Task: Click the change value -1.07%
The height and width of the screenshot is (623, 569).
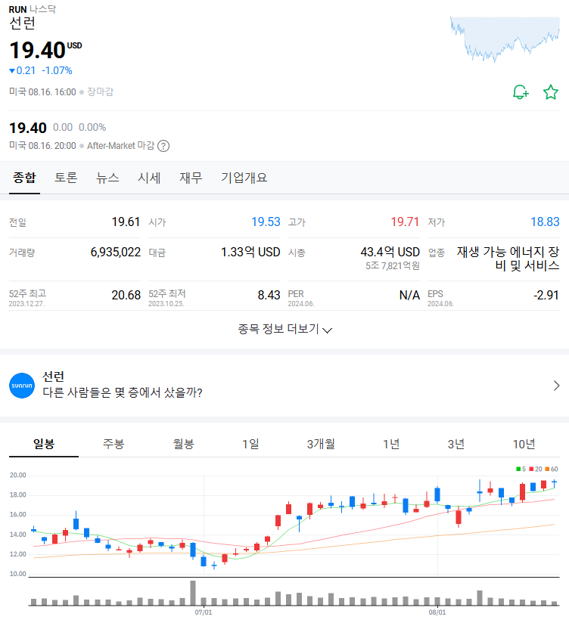Action: click(x=57, y=71)
